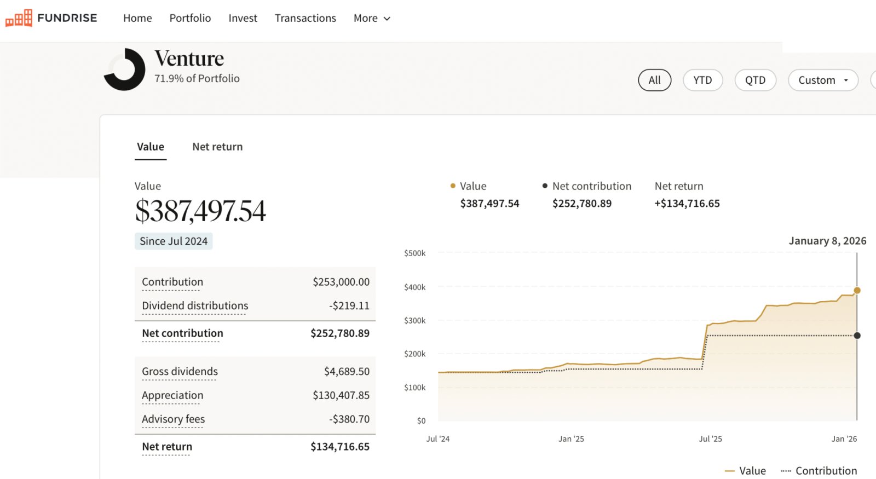Screen dimensions: 876x479
Task: Open the Custom date range dropdown
Action: pos(822,80)
